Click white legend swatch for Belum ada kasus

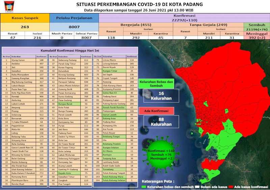click(197, 187)
